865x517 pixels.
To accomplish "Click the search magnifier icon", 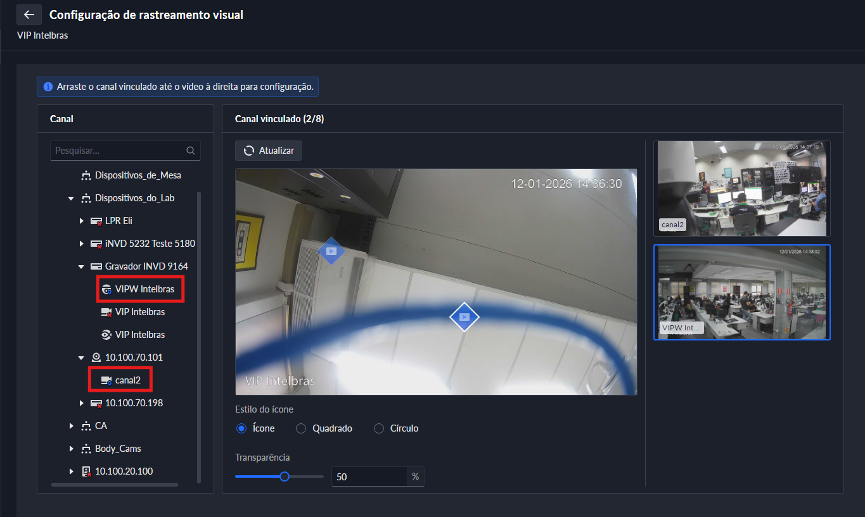I will point(190,151).
